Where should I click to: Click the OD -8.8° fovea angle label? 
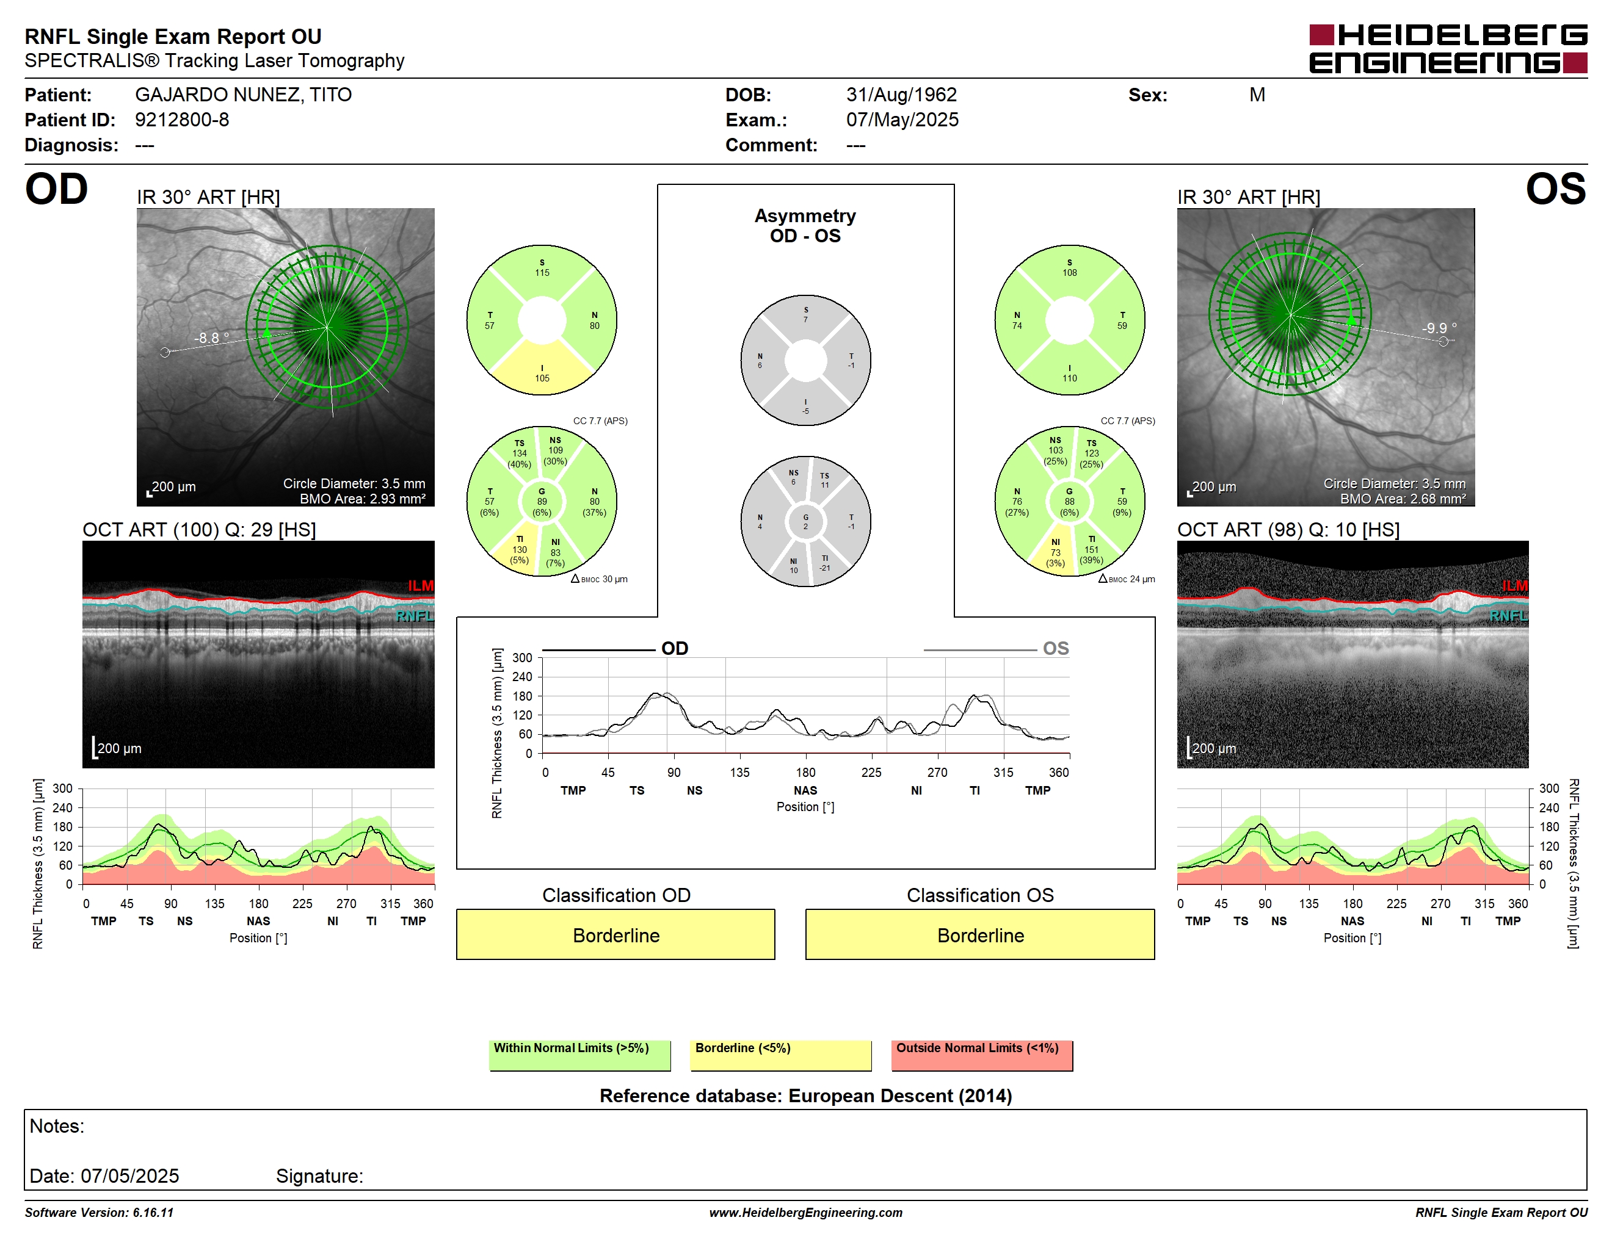[x=212, y=338]
